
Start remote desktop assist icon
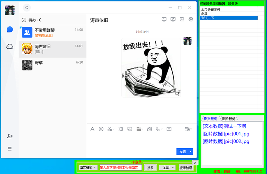point(173,19)
